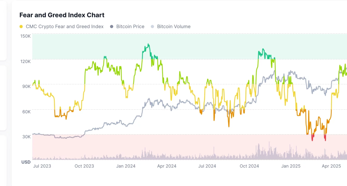This screenshot has height=186, width=347.
Task: Select the Jan 2025 date label
Action: pos(291,166)
